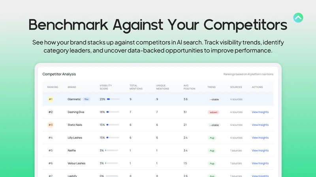Click the #4 ranking badge
The height and width of the screenshot is (177, 316).
[x=51, y=138]
